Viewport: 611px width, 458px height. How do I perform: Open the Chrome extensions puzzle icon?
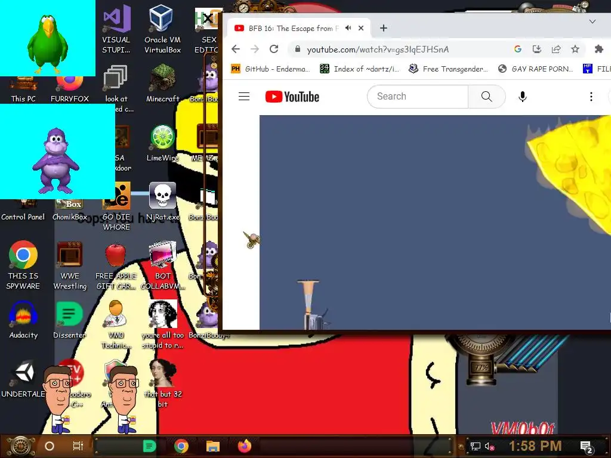pos(599,49)
